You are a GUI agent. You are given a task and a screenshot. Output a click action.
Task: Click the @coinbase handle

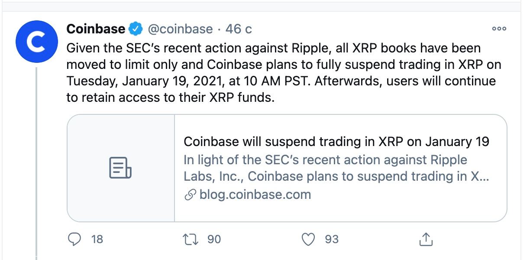[x=181, y=29]
